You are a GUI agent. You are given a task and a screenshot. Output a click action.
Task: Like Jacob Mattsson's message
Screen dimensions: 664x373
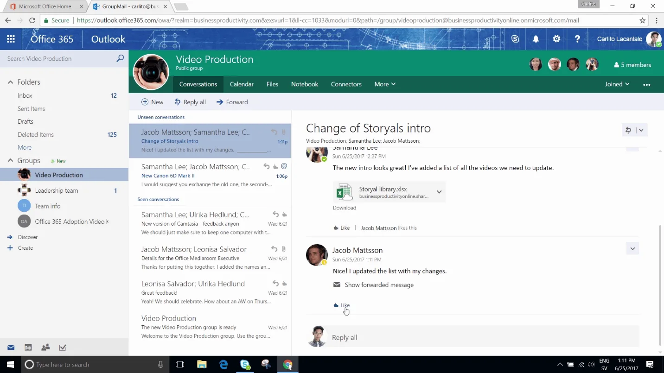[341, 305]
